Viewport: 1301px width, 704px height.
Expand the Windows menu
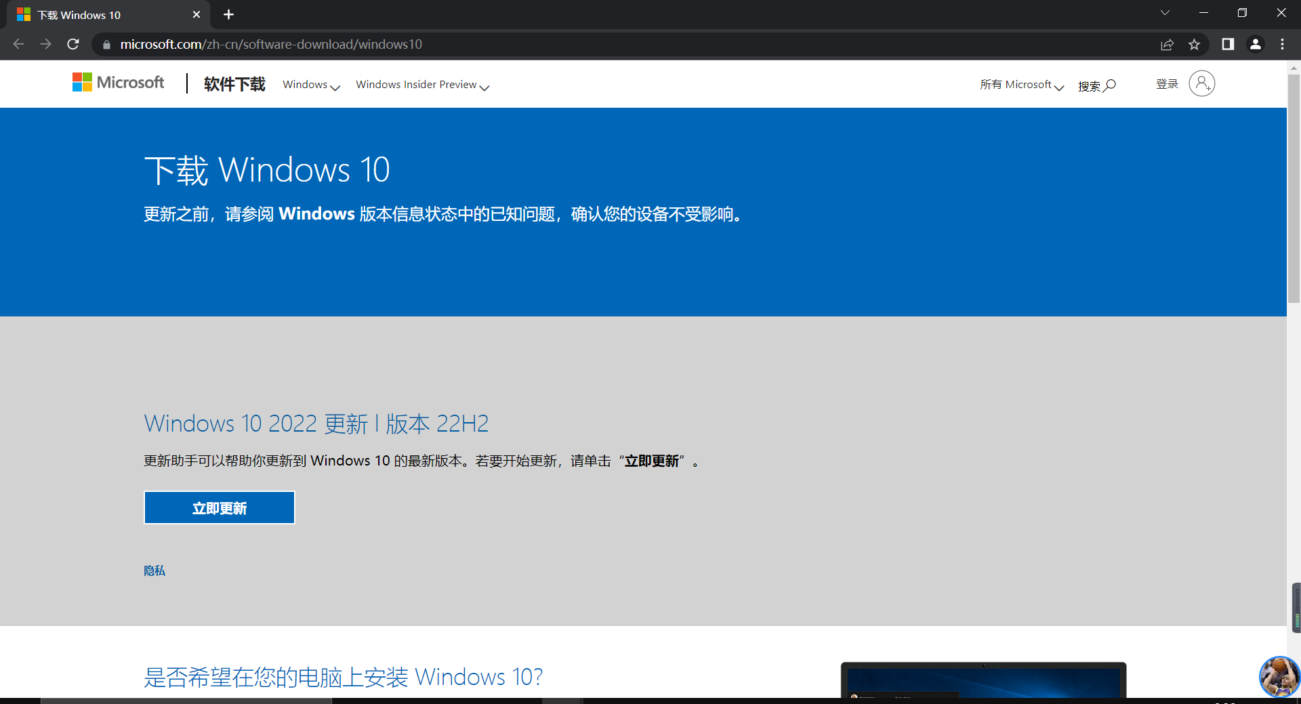click(x=311, y=85)
